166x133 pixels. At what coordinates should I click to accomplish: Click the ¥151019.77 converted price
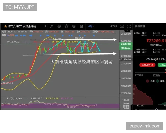pos(156,45)
